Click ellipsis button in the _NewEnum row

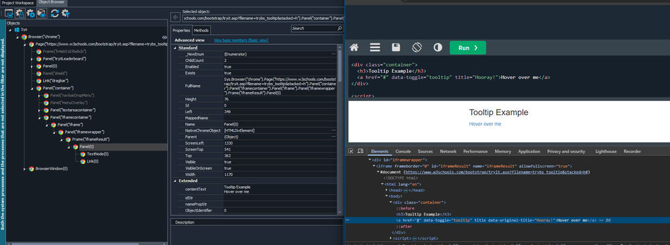tap(334, 54)
